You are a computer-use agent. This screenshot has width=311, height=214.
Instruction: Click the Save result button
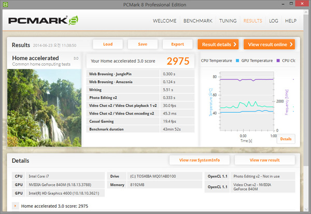[x=143, y=45]
